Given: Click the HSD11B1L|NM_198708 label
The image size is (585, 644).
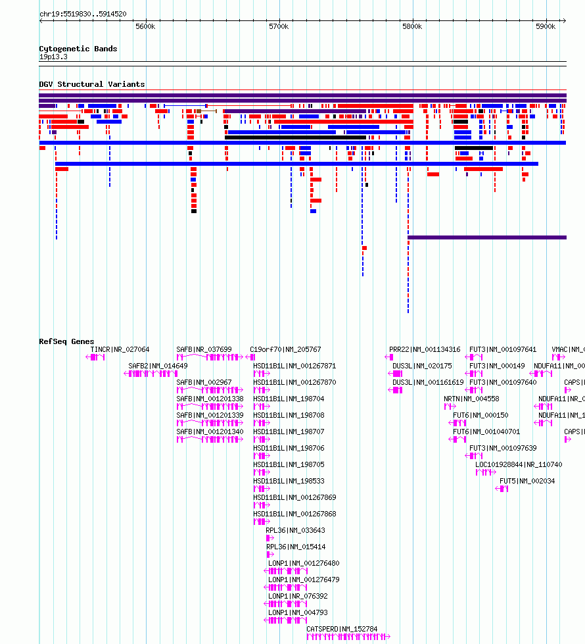Looking at the screenshot, I should click(x=289, y=415).
